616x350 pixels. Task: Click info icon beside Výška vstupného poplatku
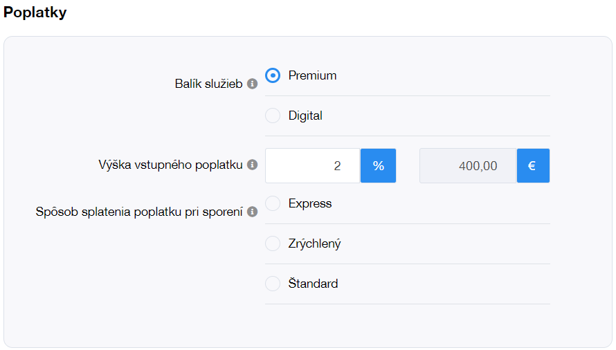click(253, 165)
